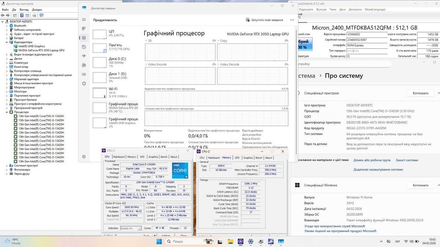Viewport: 440px width, 247px height.
Task: Open App history icon in Task Manager sidebar
Action: click(x=84, y=47)
